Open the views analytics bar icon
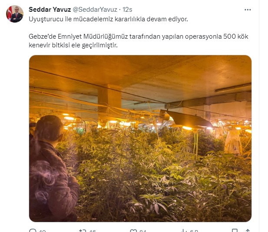Viewport: 268px width, 232px height. 184,231
